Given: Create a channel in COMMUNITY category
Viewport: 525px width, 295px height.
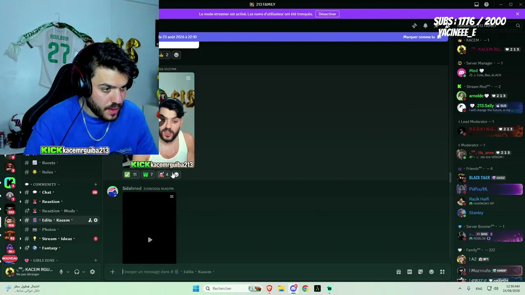Looking at the screenshot, I should (96, 184).
